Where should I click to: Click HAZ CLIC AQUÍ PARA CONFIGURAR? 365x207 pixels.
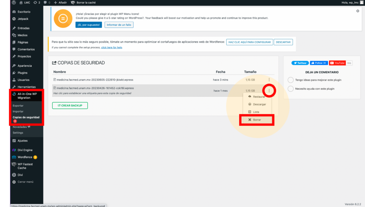point(250,42)
